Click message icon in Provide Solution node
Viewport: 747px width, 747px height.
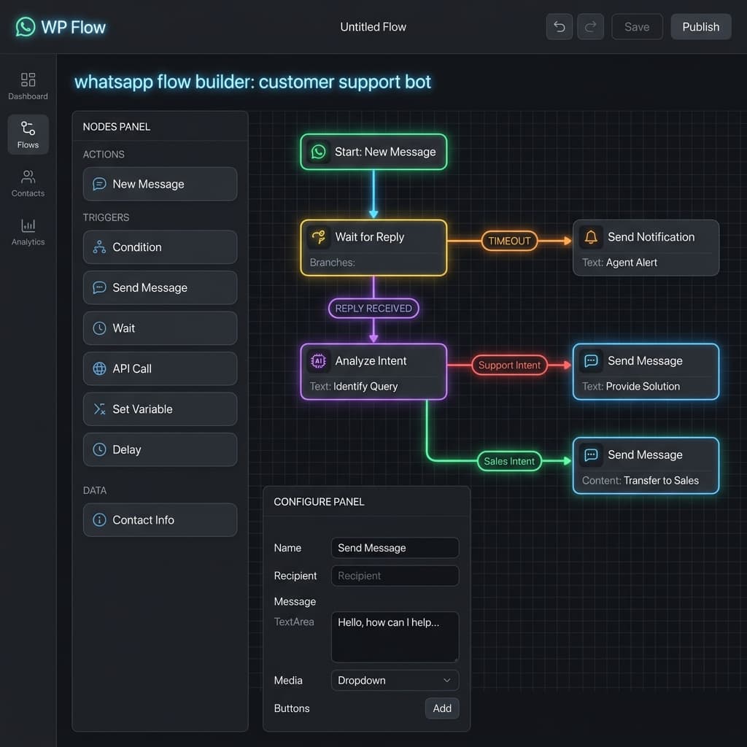[591, 360]
